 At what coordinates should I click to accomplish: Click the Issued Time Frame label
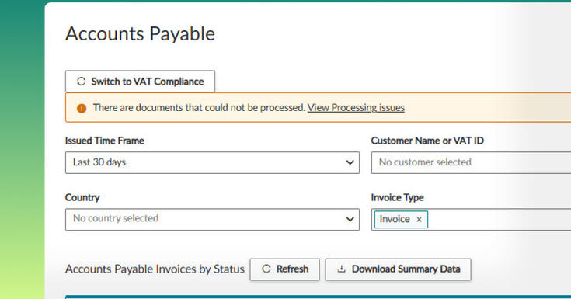click(105, 141)
